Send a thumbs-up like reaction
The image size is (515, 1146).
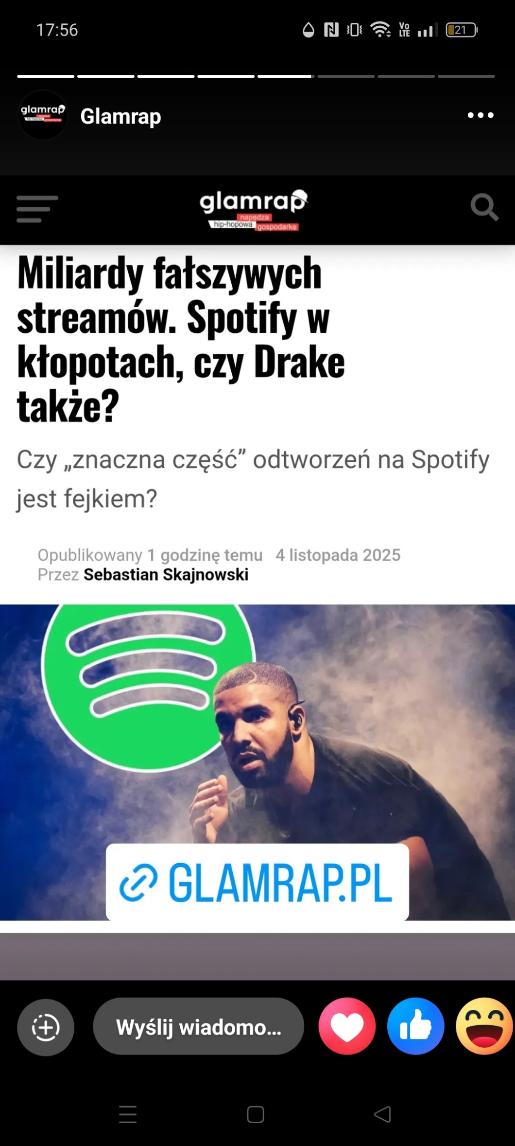point(415,1027)
